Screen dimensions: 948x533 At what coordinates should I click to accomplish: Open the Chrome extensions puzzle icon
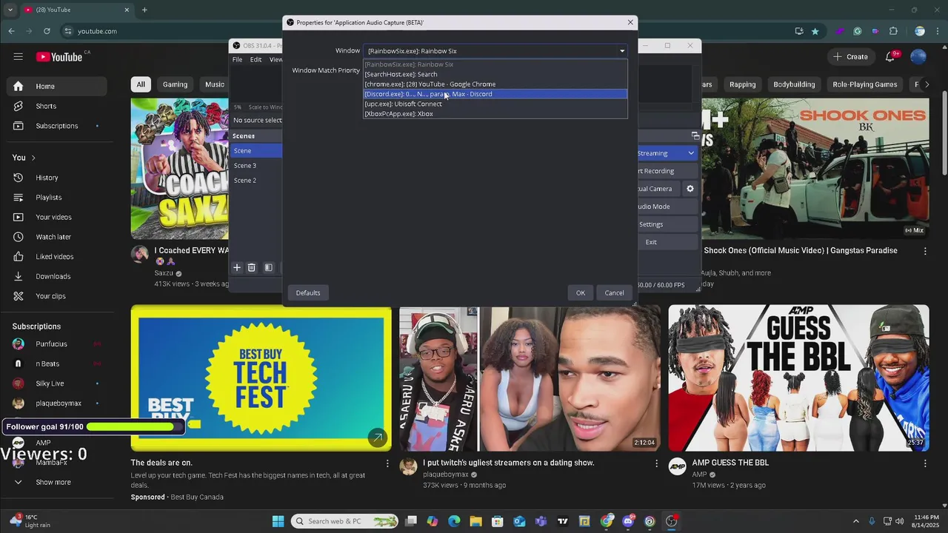click(893, 31)
